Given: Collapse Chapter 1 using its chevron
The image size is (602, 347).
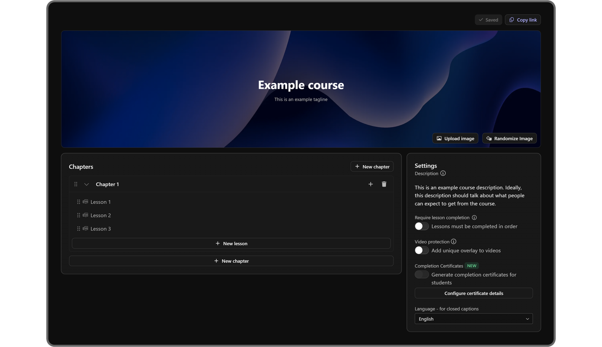Looking at the screenshot, I should click(86, 184).
